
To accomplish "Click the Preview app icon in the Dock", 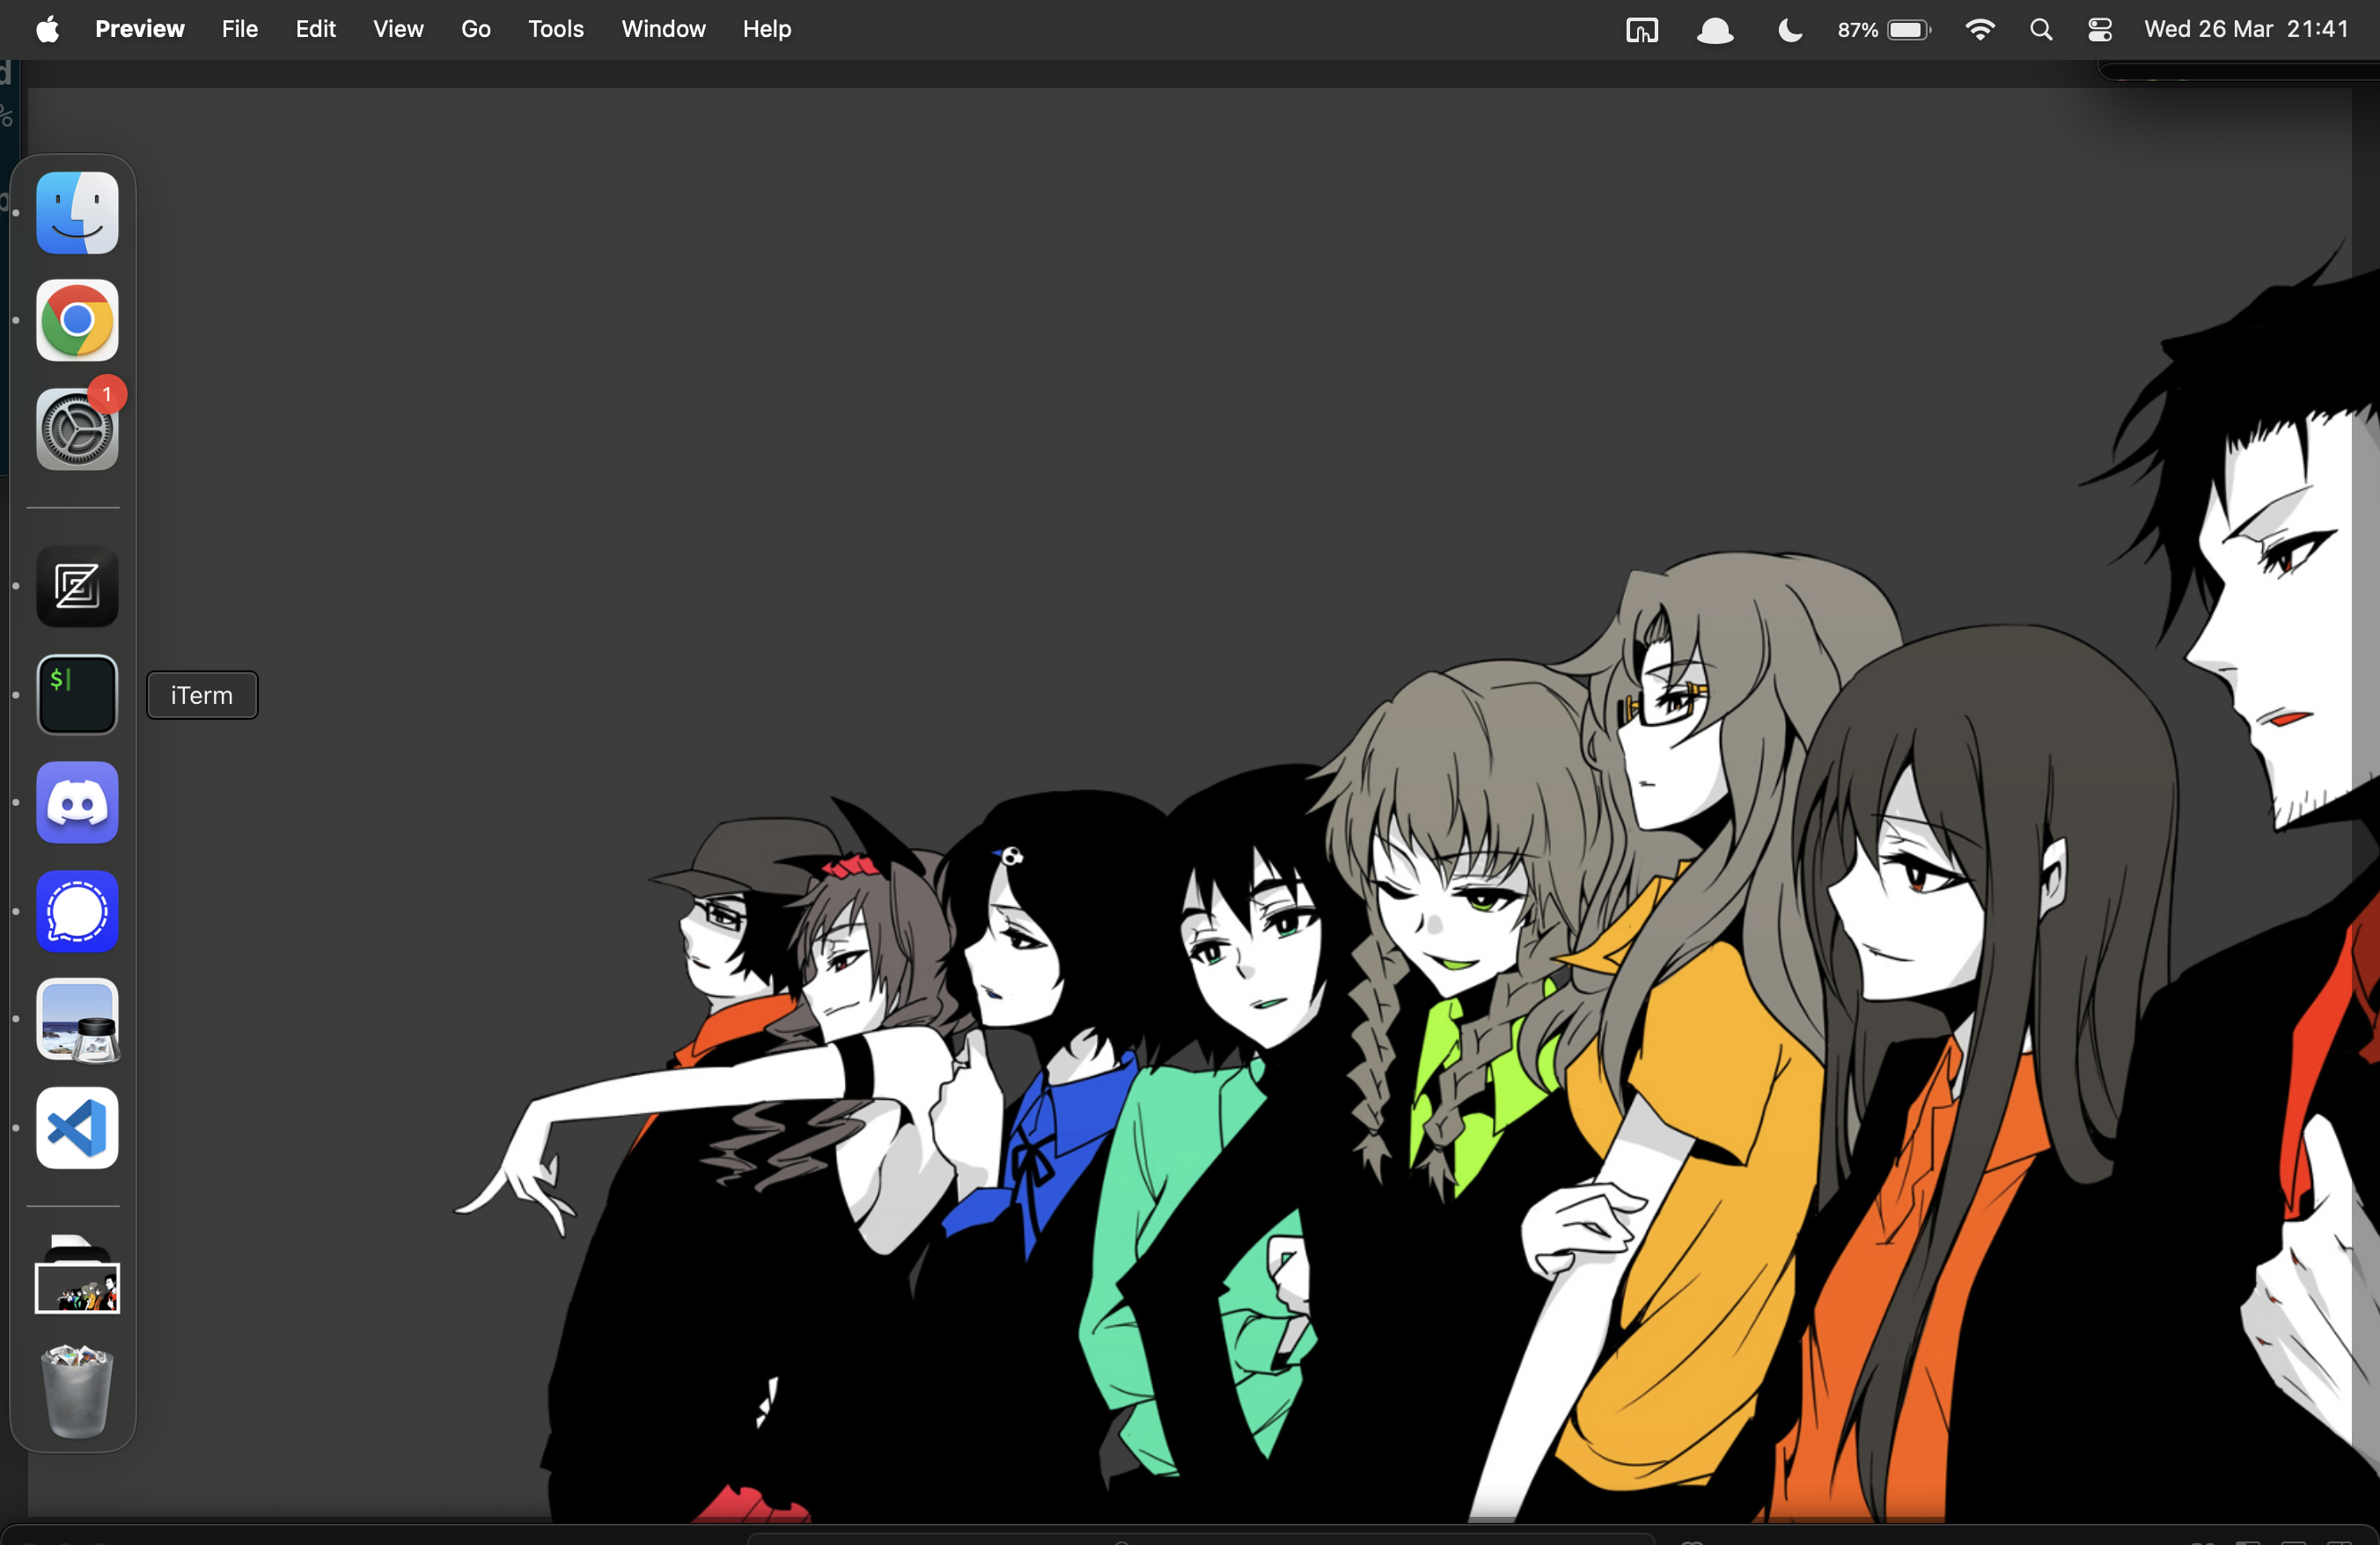I will [77, 1021].
